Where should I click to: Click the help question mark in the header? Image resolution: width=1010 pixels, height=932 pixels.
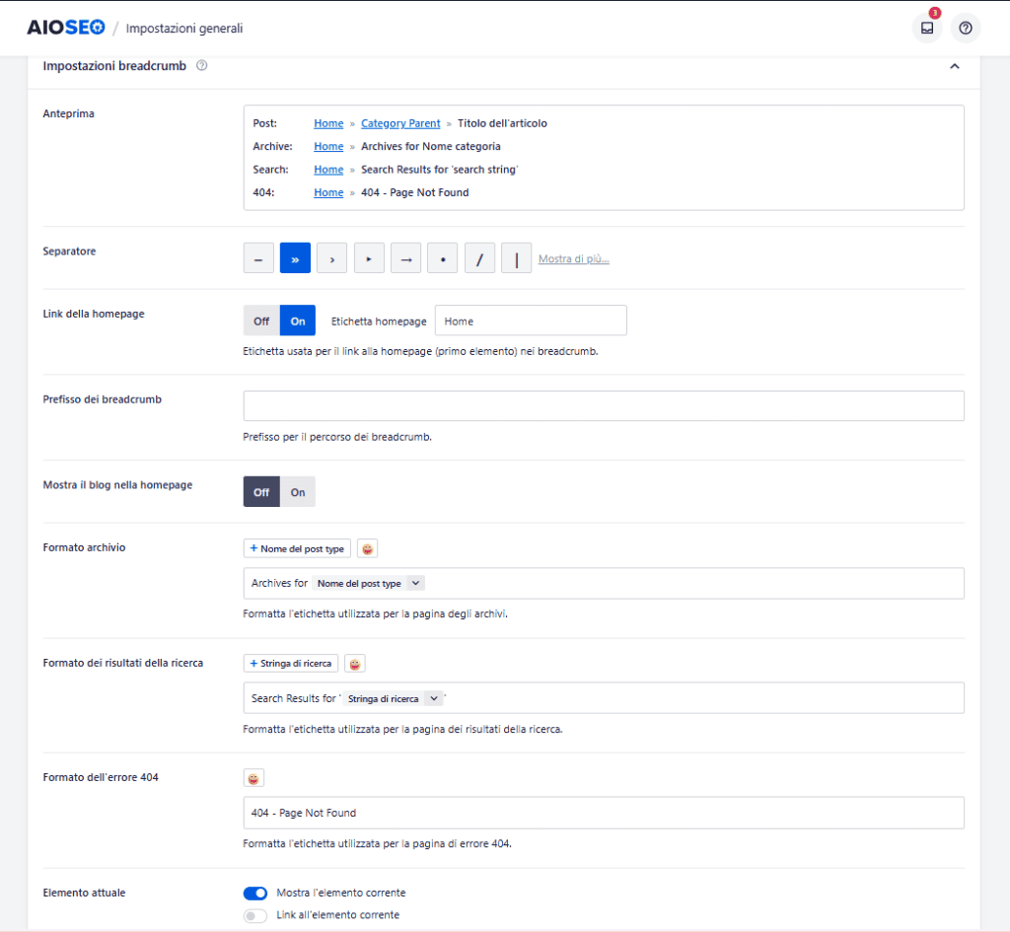tap(965, 28)
